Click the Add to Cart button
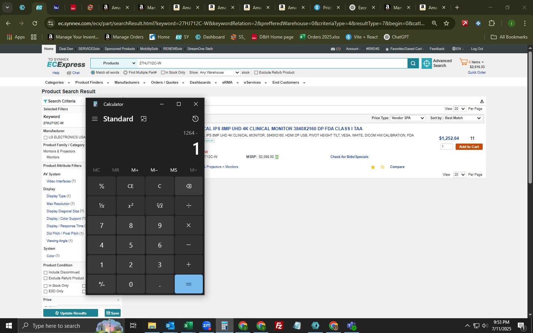This screenshot has height=333, width=533. pyautogui.click(x=469, y=147)
